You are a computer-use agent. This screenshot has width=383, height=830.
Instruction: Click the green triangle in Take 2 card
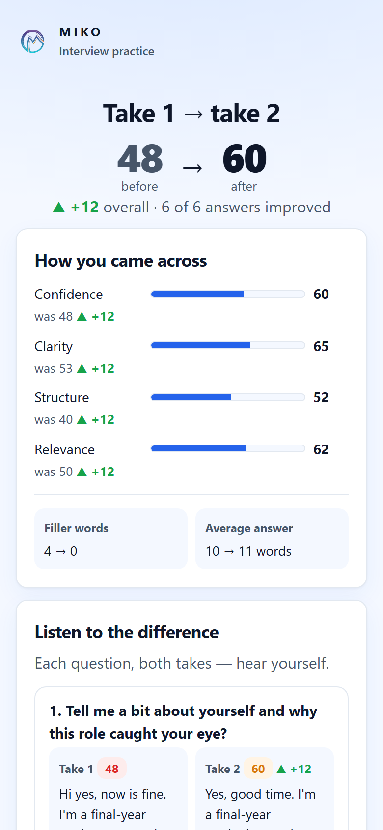281,769
